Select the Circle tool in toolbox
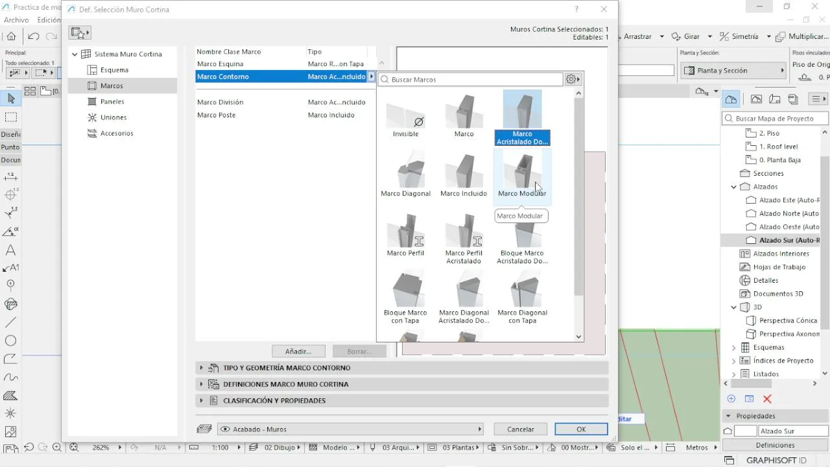Screen dimensions: 830x467 [10, 341]
